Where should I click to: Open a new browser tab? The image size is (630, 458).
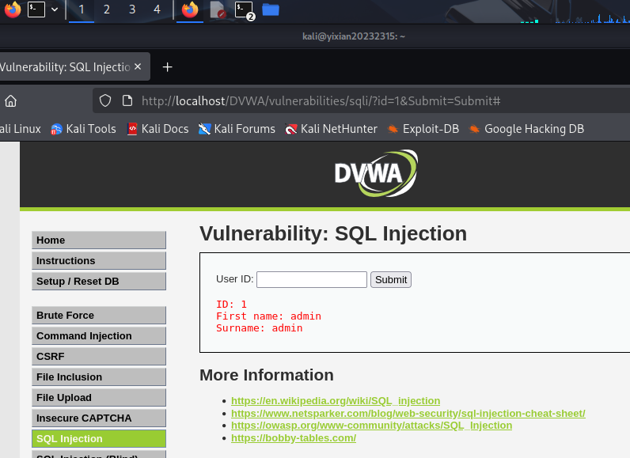(x=168, y=67)
